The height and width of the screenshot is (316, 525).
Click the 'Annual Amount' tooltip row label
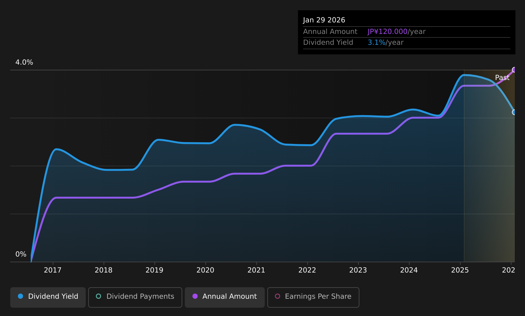click(330, 32)
